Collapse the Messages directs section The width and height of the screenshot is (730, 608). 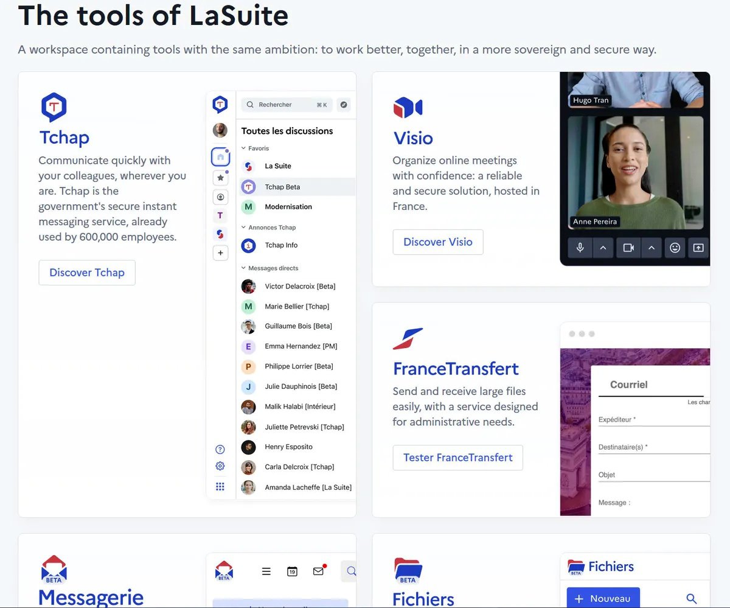pos(244,268)
